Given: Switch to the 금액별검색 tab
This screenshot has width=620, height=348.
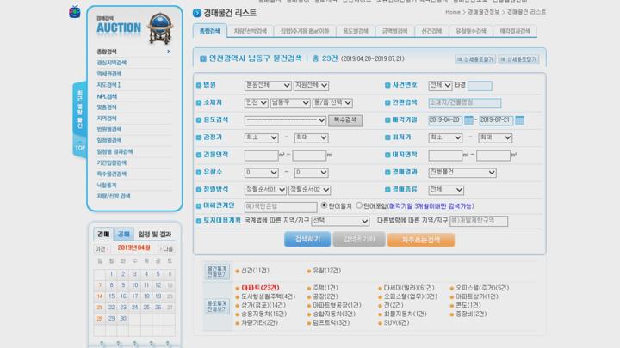Looking at the screenshot, I should pos(394,31).
